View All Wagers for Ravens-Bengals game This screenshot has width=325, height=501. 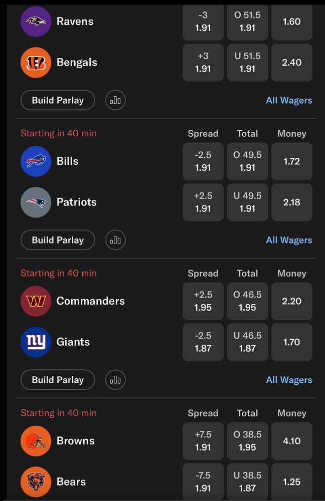(x=289, y=100)
